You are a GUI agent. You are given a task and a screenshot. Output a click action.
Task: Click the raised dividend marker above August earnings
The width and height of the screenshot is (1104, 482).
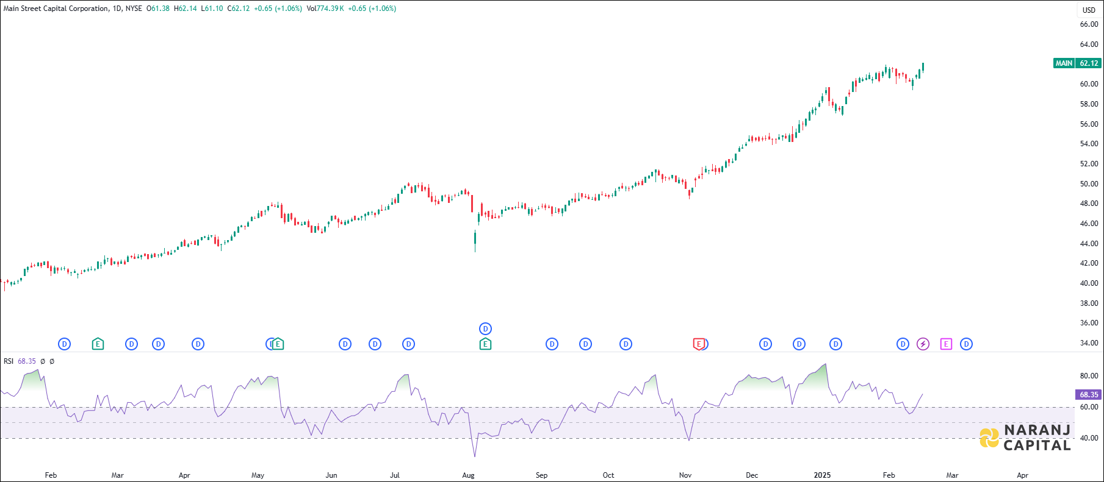point(485,328)
